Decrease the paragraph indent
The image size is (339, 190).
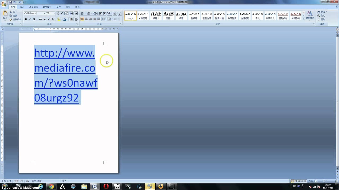[100, 13]
